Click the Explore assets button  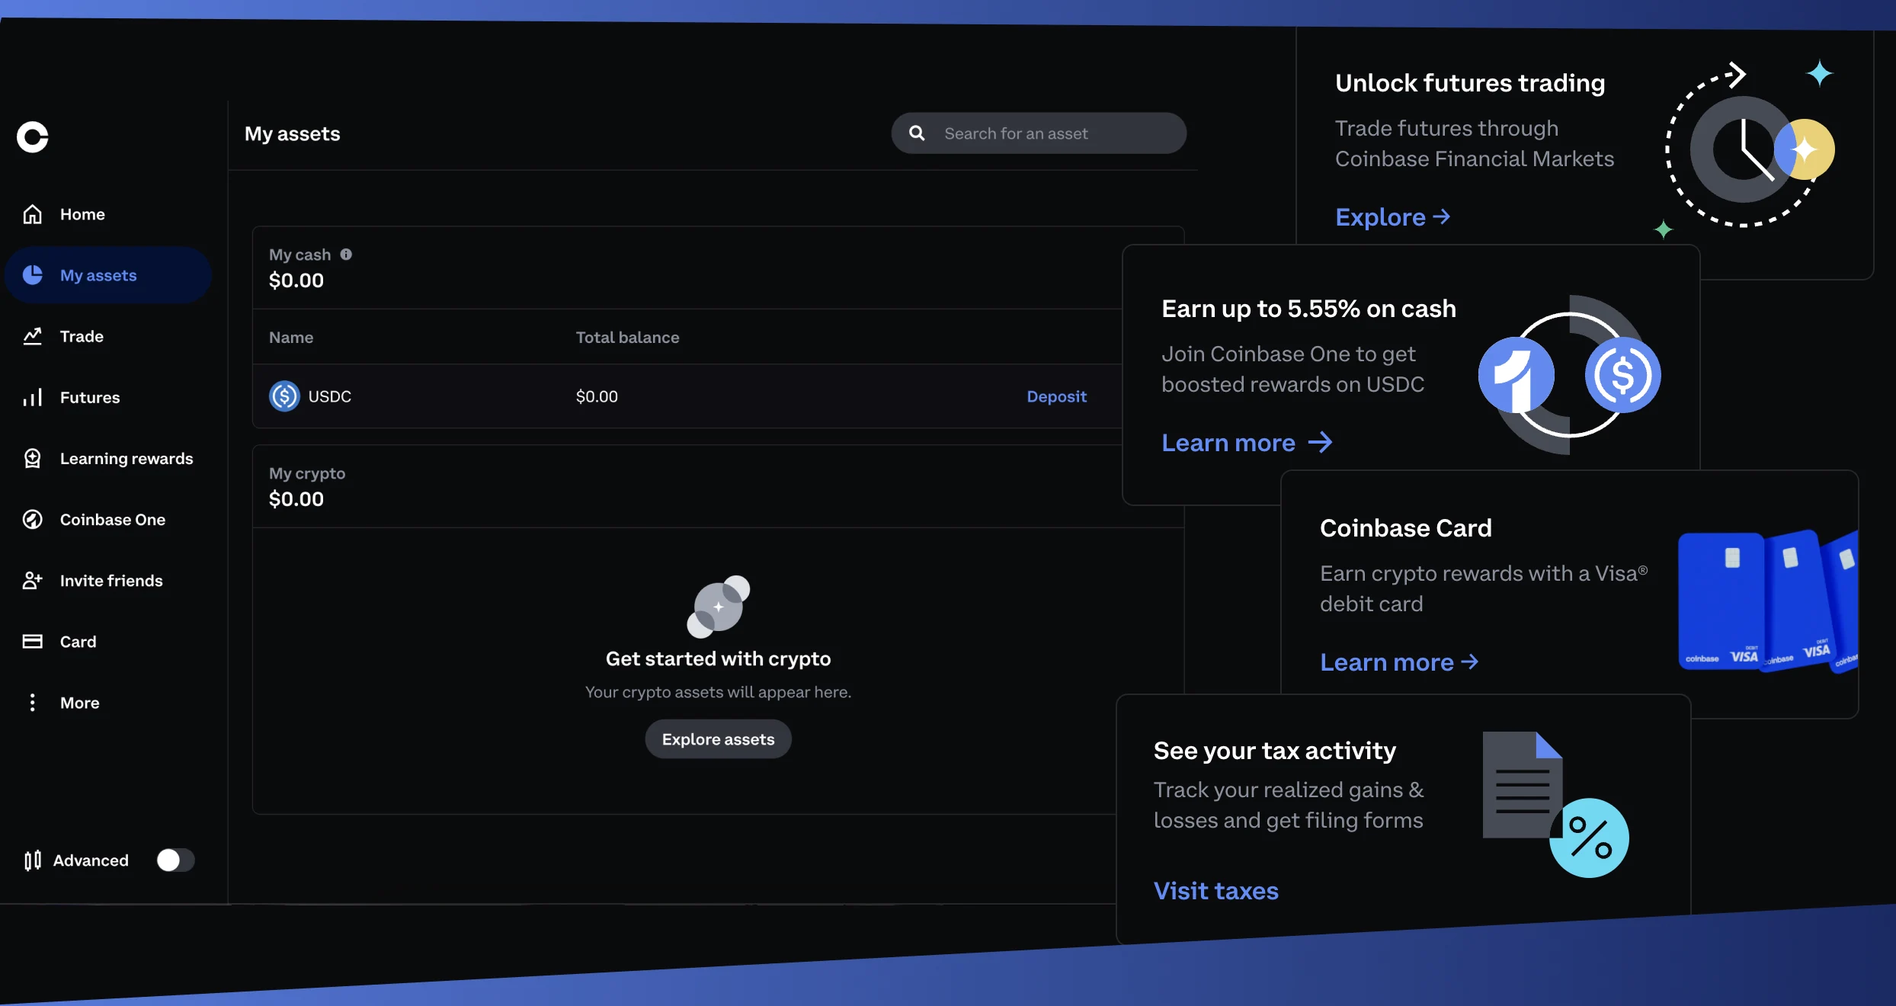tap(717, 738)
